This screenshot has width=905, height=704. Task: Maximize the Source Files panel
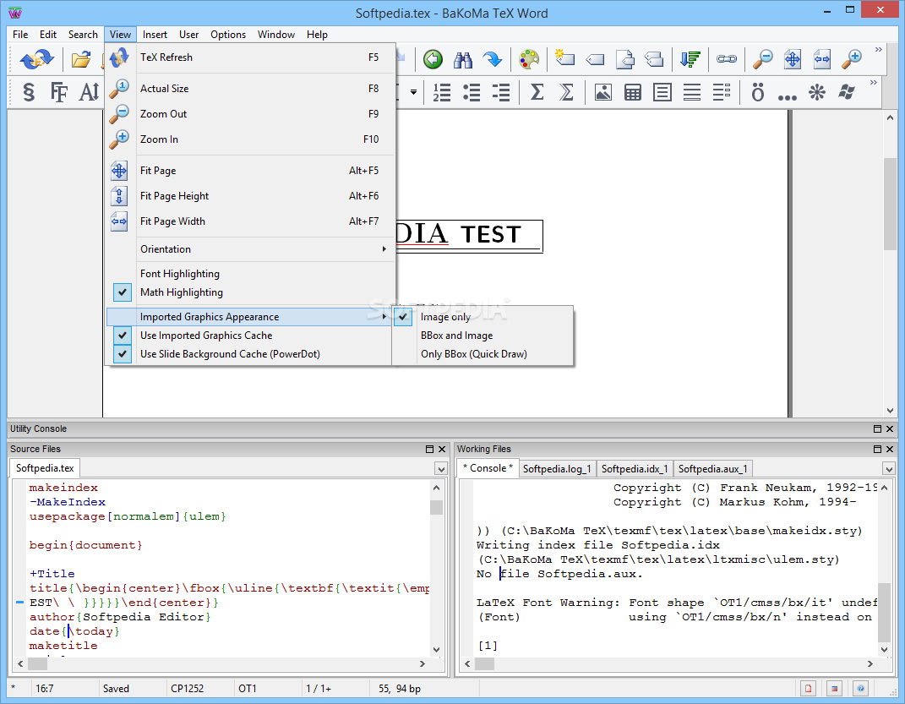429,449
